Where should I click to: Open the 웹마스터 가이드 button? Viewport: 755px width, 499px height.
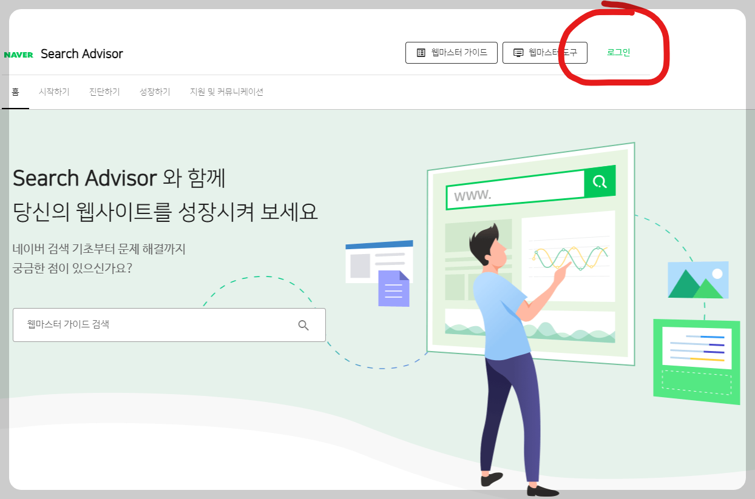452,53
